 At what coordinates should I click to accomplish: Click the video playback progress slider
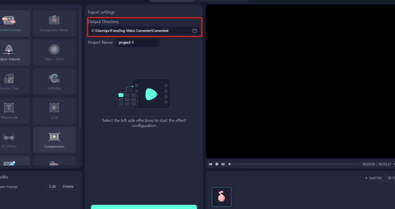pyautogui.click(x=293, y=164)
